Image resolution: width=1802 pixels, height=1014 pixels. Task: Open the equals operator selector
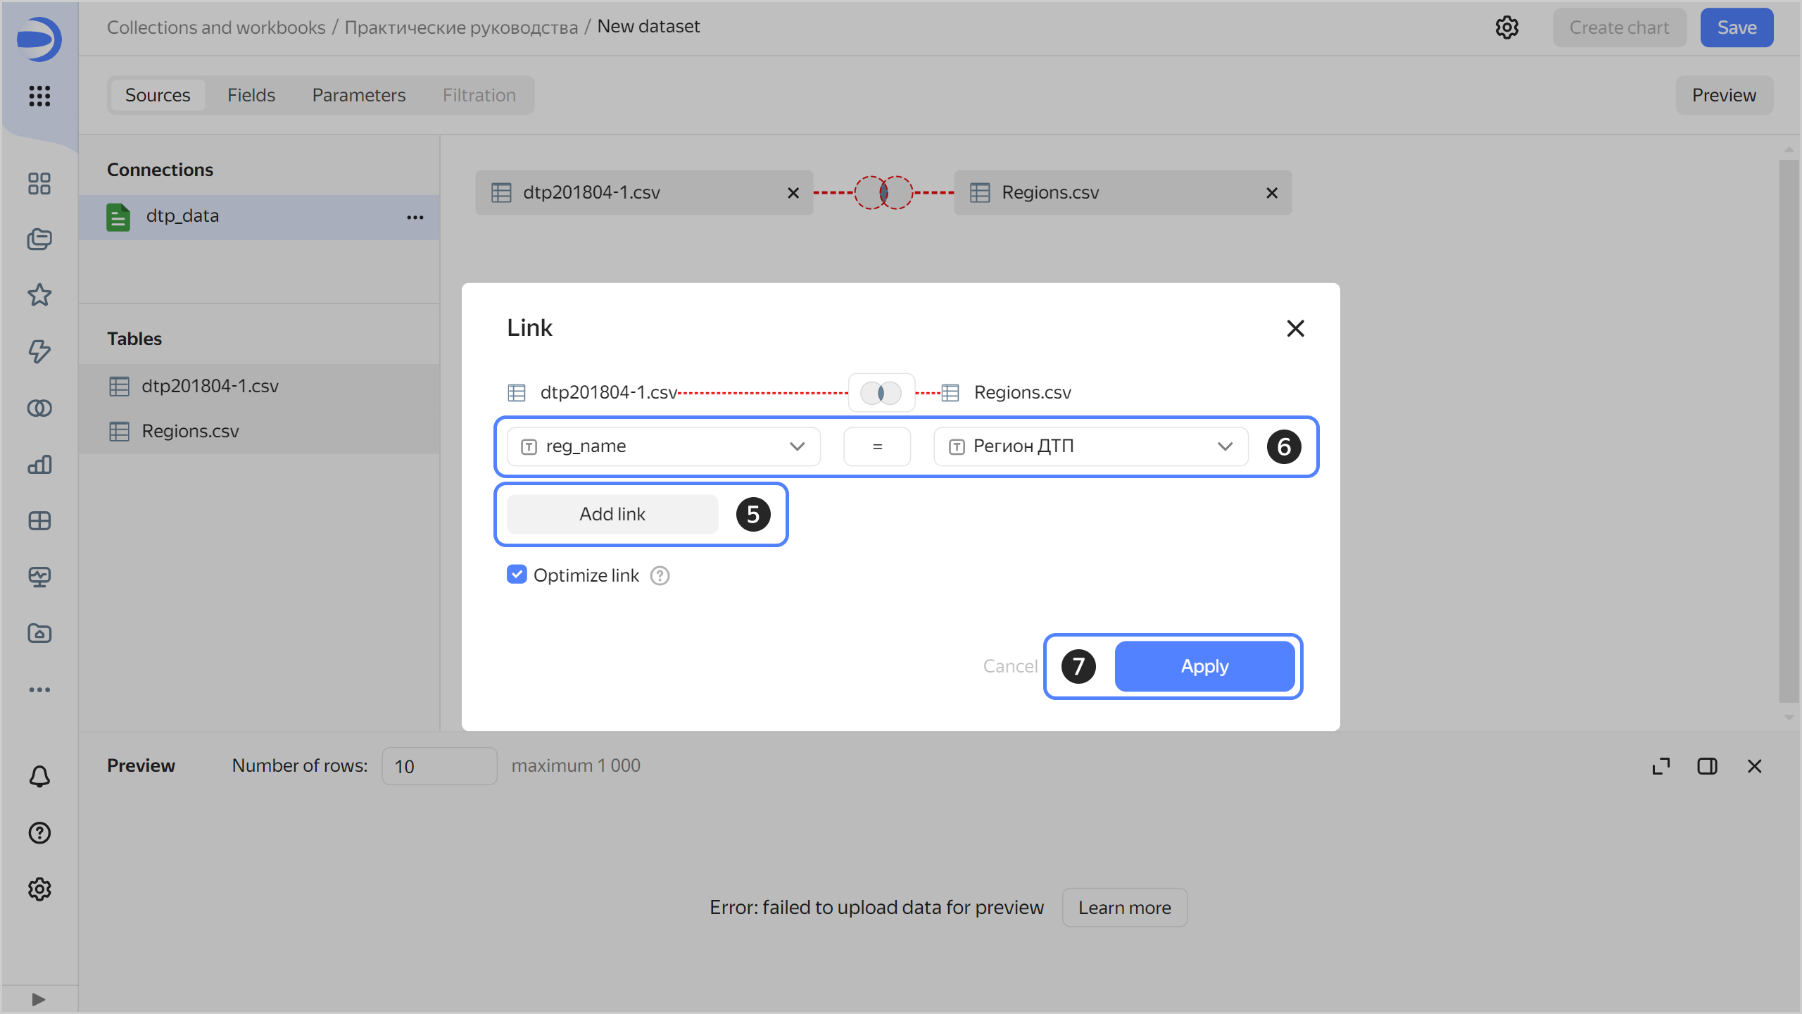(x=877, y=446)
